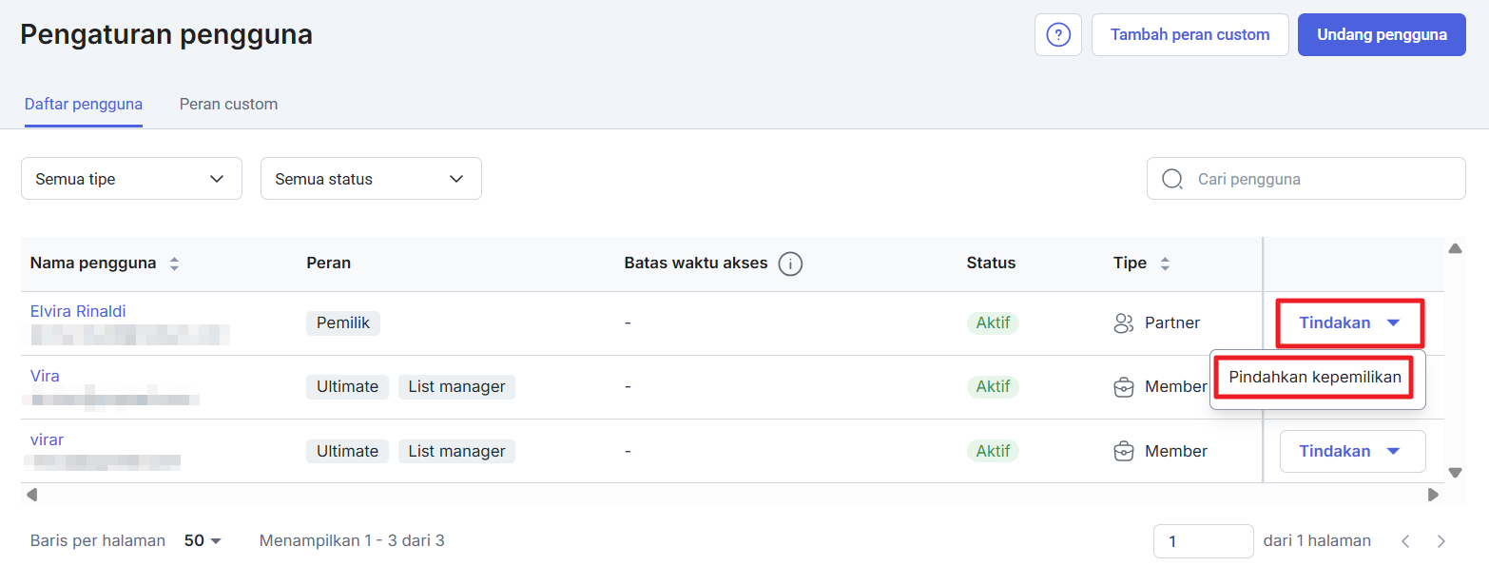This screenshot has width=1489, height=586.
Task: Sort by Nama pengguna column arrows
Action: coord(174,264)
